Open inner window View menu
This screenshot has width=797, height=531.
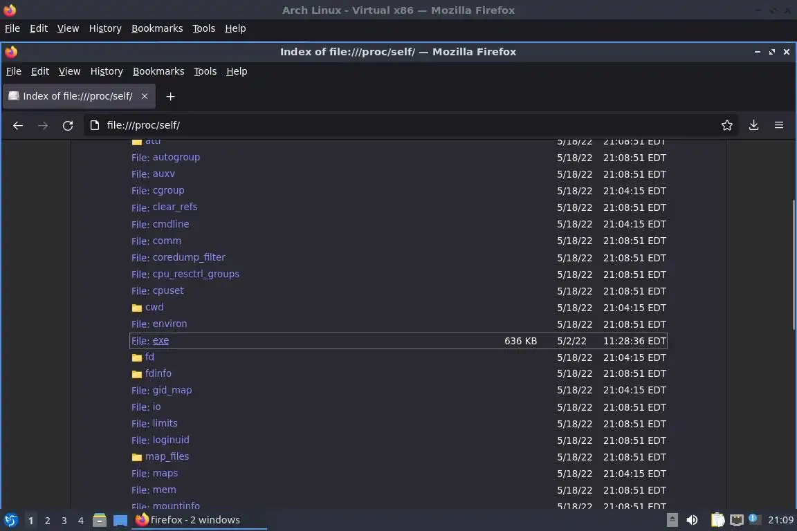(70, 72)
